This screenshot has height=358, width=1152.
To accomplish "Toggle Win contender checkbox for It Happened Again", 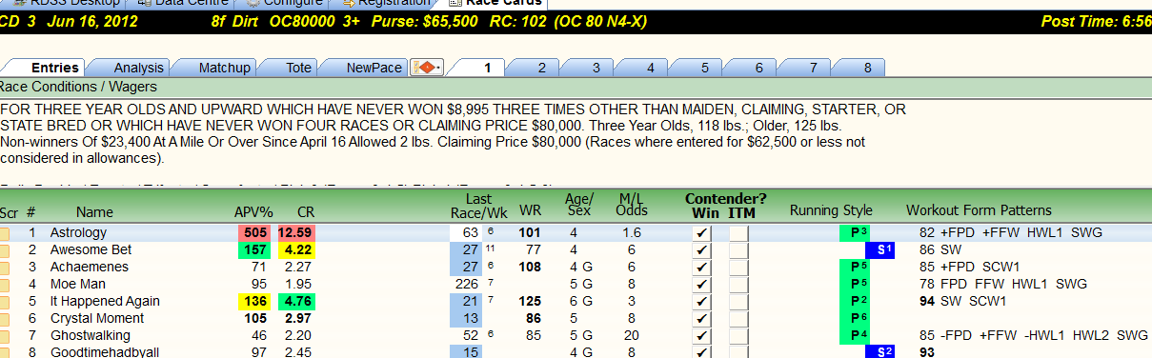I will (x=701, y=301).
